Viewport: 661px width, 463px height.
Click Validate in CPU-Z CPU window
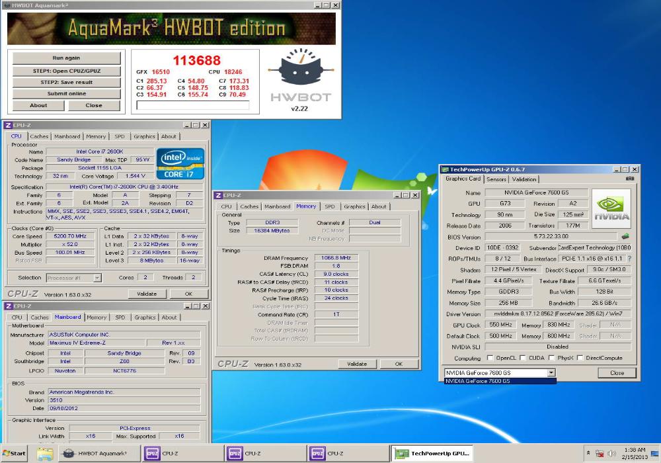147,294
